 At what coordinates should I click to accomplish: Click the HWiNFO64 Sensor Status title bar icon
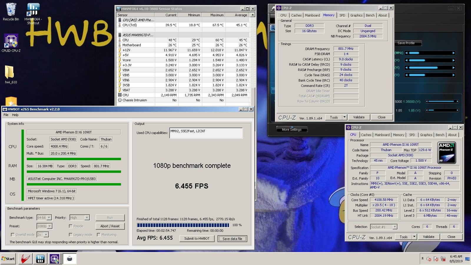pyautogui.click(x=118, y=9)
